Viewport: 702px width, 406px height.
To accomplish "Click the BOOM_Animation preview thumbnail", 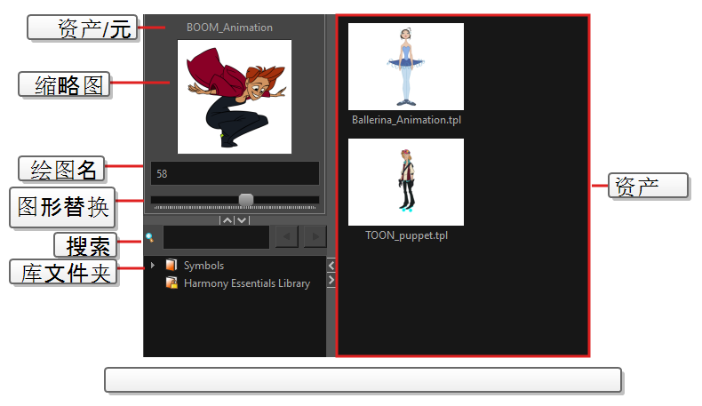I will [x=235, y=96].
